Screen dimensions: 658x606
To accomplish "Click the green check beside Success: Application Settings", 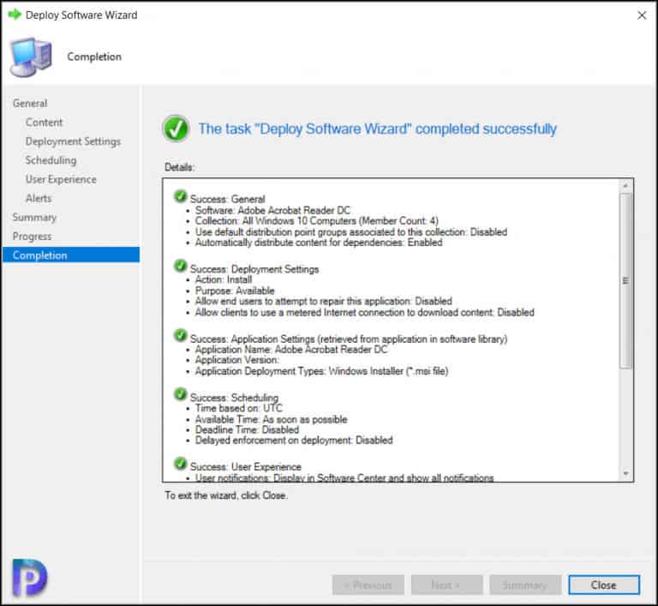I will (180, 335).
